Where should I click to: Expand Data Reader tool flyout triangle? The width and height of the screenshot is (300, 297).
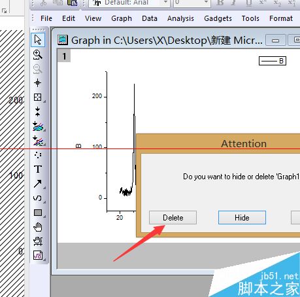44,101
